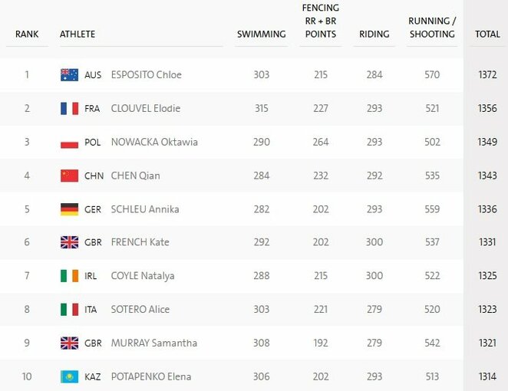Image resolution: width=508 pixels, height=391 pixels.
Task: Select the RUNNING / SHOOTING column header
Action: point(432,28)
